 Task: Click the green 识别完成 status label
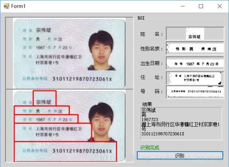coord(150,147)
